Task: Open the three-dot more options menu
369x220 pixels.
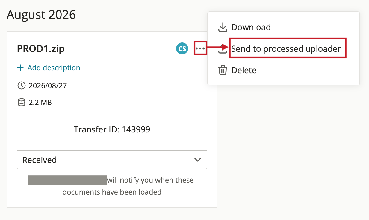Action: [200, 48]
